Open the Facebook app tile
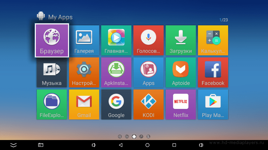This screenshot has width=268, height=150. click(x=213, y=72)
